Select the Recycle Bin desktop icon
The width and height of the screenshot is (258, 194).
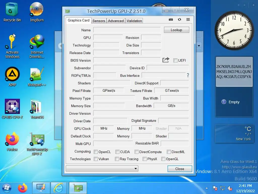[12, 12]
